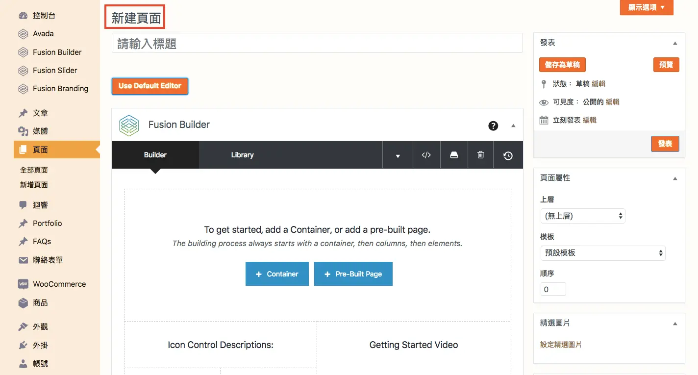
Task: Click the 控制台 dashboard icon in sidebar
Action: click(23, 16)
